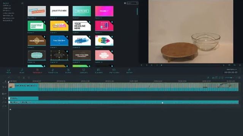
Task: Collapse the title categories sidebar arrow
Action: tap(22, 3)
